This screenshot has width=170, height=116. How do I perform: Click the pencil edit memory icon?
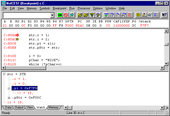tap(144, 15)
